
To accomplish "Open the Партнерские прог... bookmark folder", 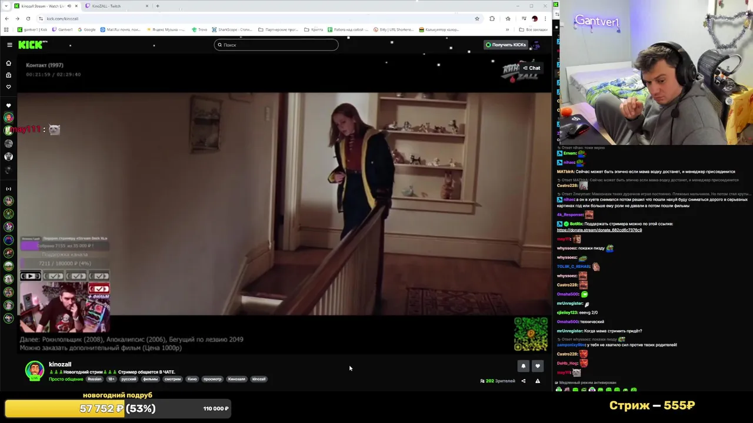I will pyautogui.click(x=279, y=29).
